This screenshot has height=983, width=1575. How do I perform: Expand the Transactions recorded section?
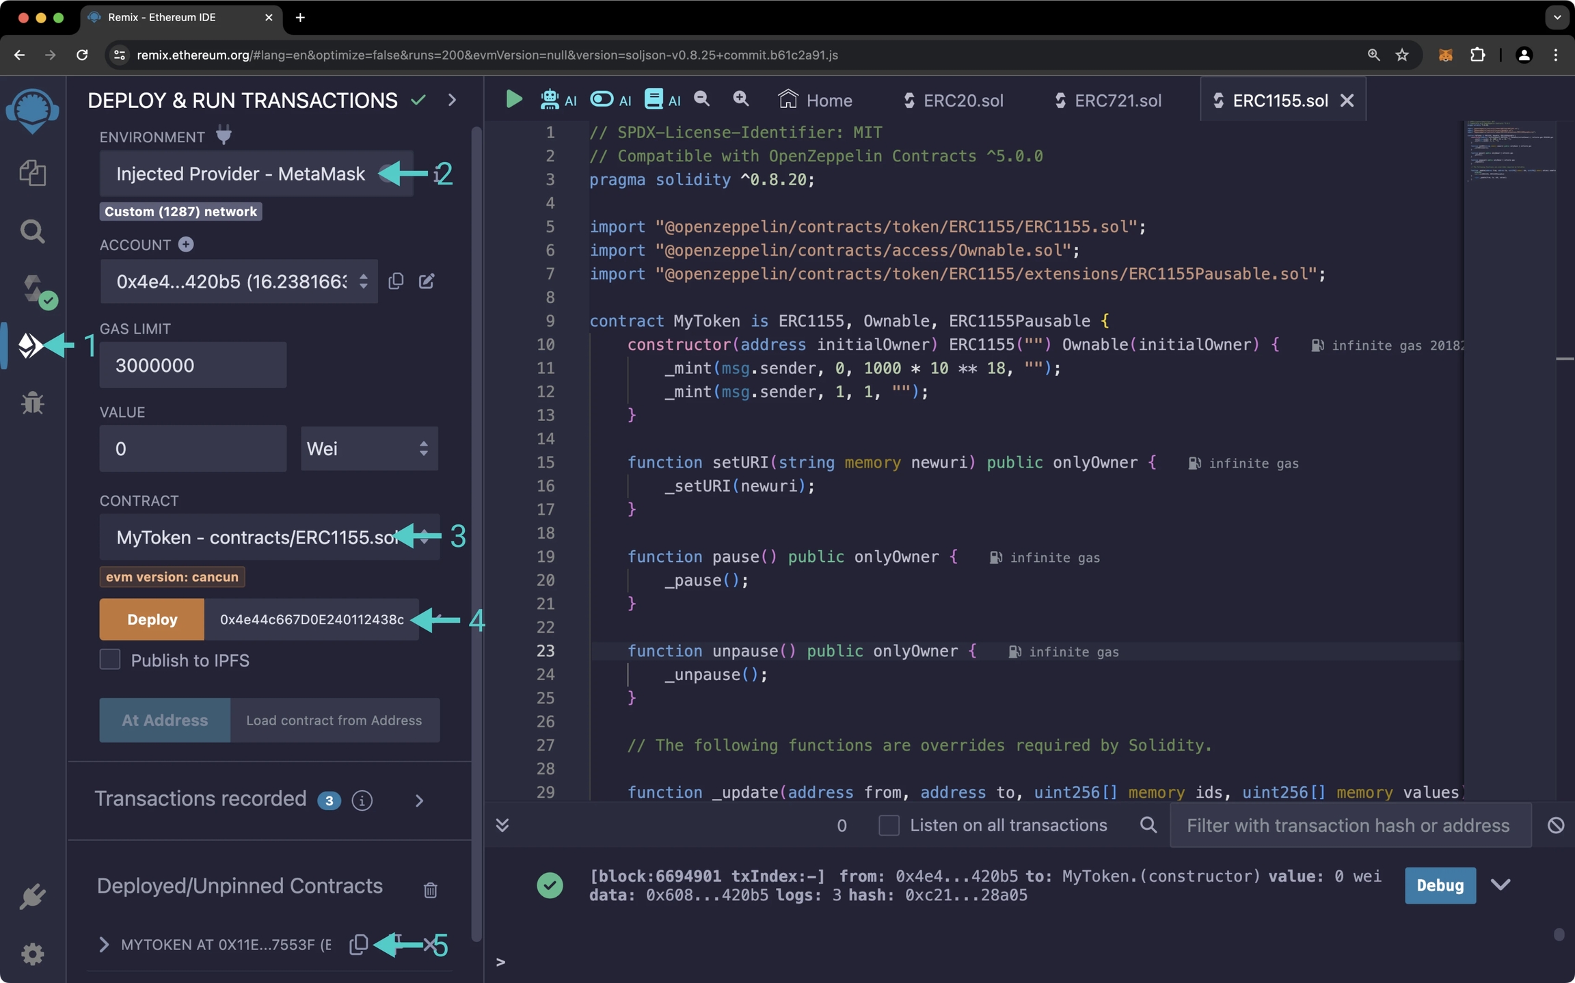pyautogui.click(x=419, y=800)
